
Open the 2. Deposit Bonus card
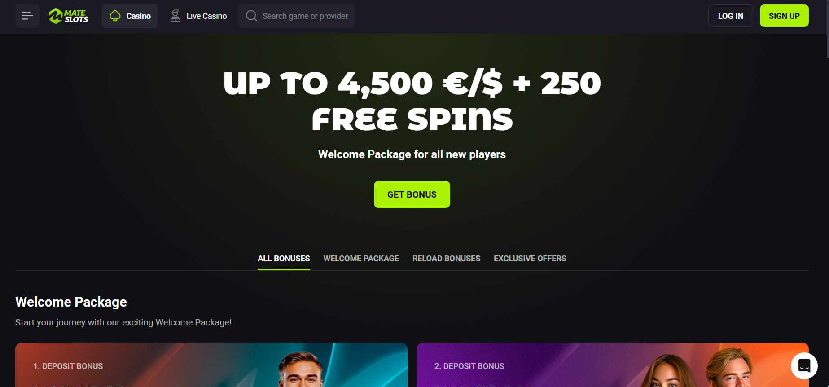point(613,365)
